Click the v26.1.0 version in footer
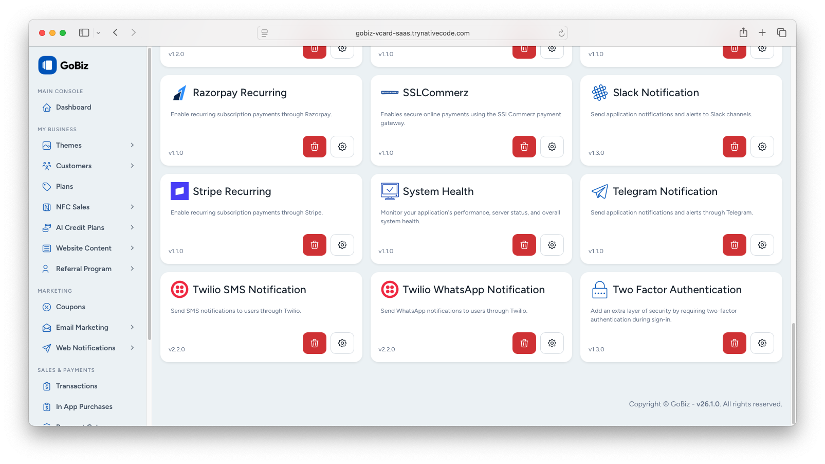Screen dimensions: 825x464 point(708,404)
